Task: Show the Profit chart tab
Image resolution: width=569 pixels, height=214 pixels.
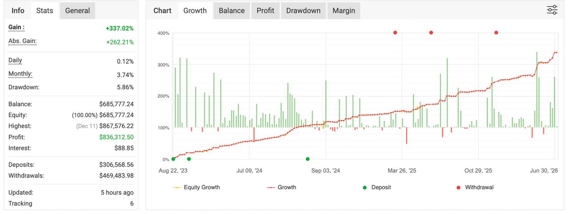Action: click(265, 11)
